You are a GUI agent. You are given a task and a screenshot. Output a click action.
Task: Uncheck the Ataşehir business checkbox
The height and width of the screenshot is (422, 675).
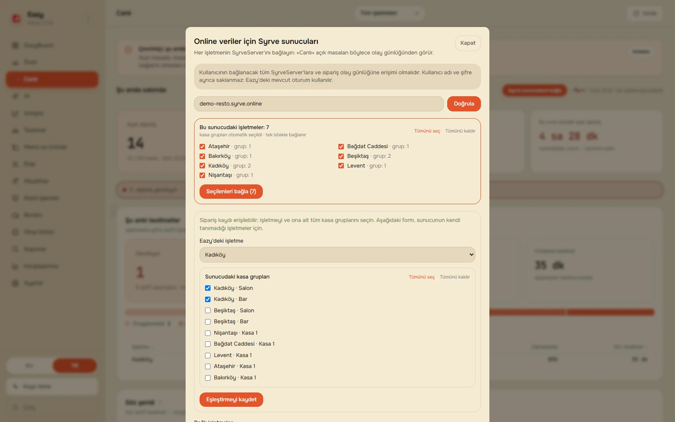(x=202, y=146)
